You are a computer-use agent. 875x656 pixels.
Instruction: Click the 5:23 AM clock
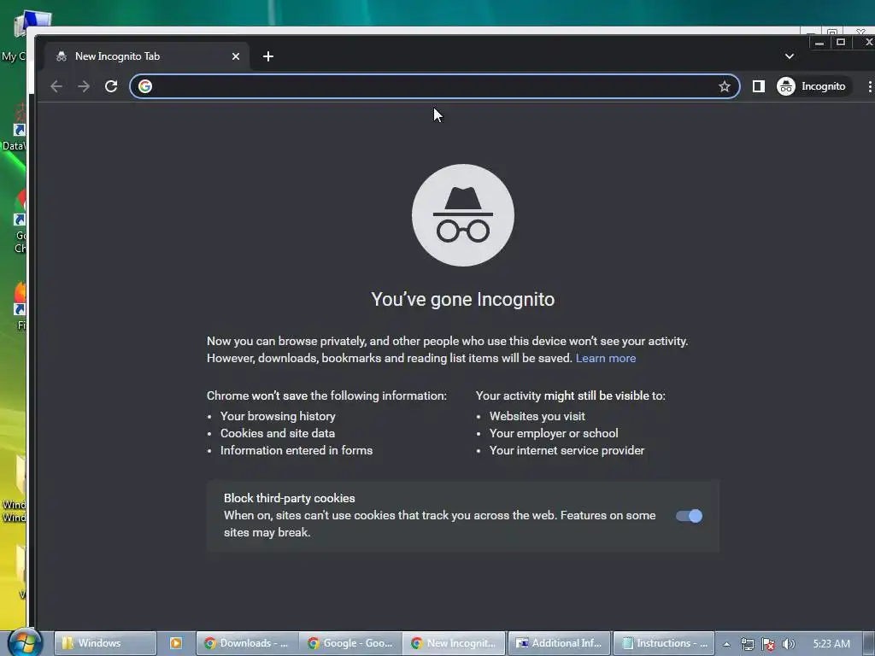pos(831,644)
